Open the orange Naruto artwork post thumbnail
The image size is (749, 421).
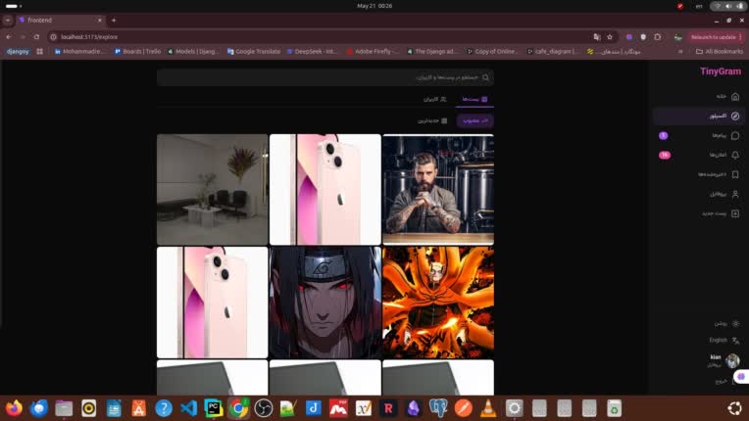[438, 303]
